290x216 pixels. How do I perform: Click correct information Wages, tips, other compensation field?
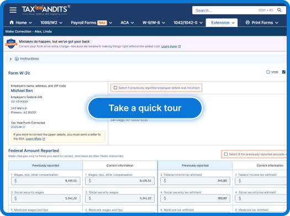pos(120,181)
